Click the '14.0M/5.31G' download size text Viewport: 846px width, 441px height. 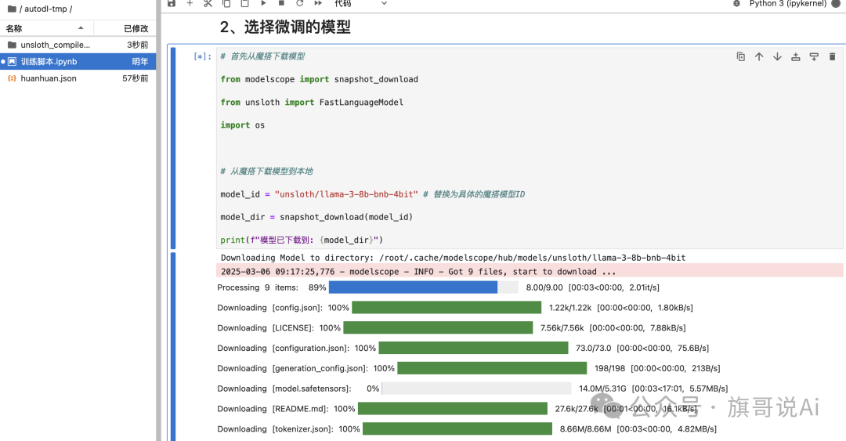(x=602, y=389)
